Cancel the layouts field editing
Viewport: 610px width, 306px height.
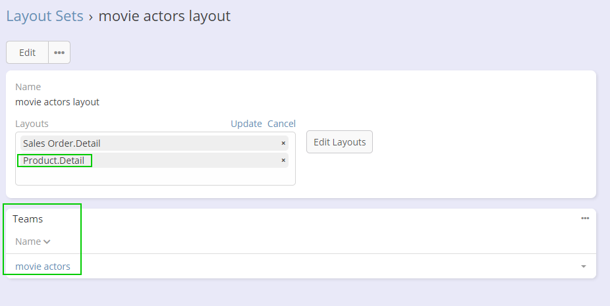281,124
